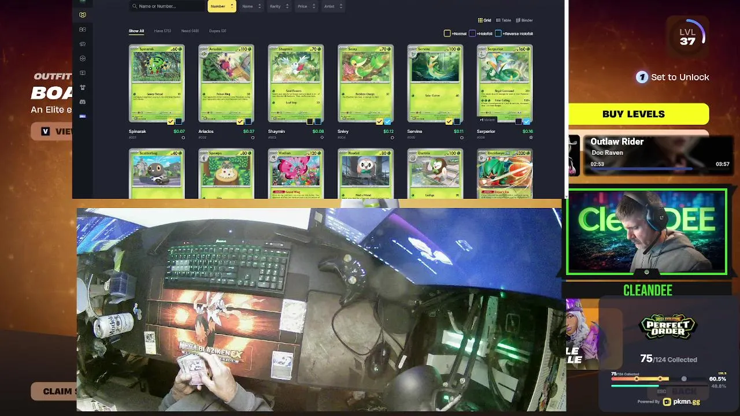The height and width of the screenshot is (416, 740).
Task: Click the Outlaw Rider song title
Action: click(x=617, y=142)
